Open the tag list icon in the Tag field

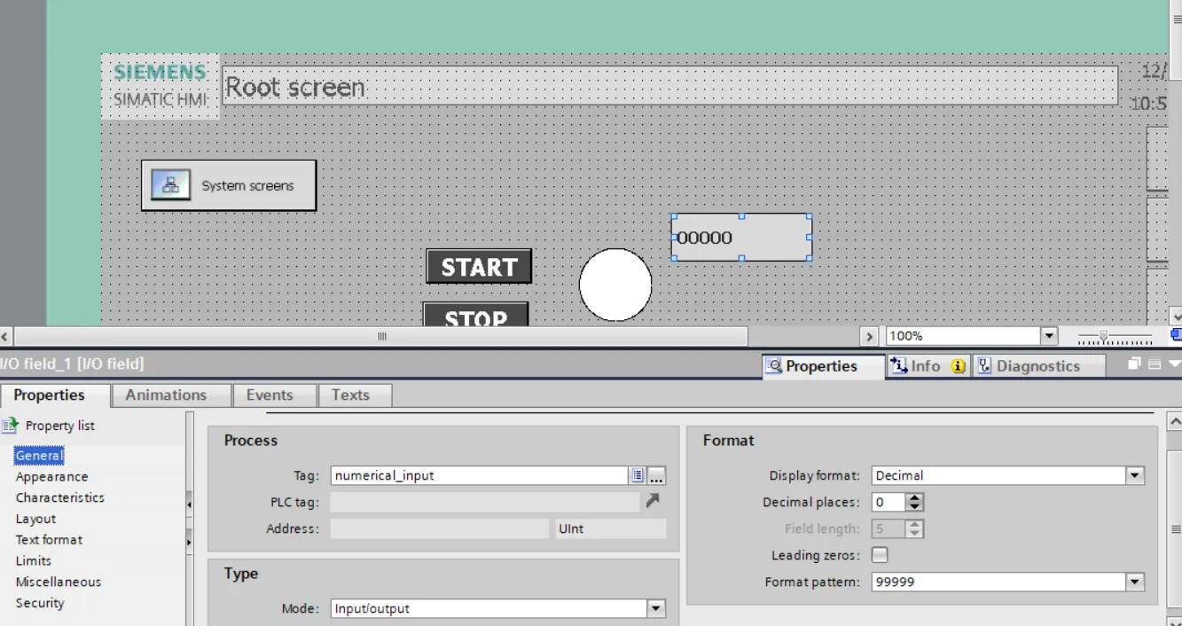point(637,475)
